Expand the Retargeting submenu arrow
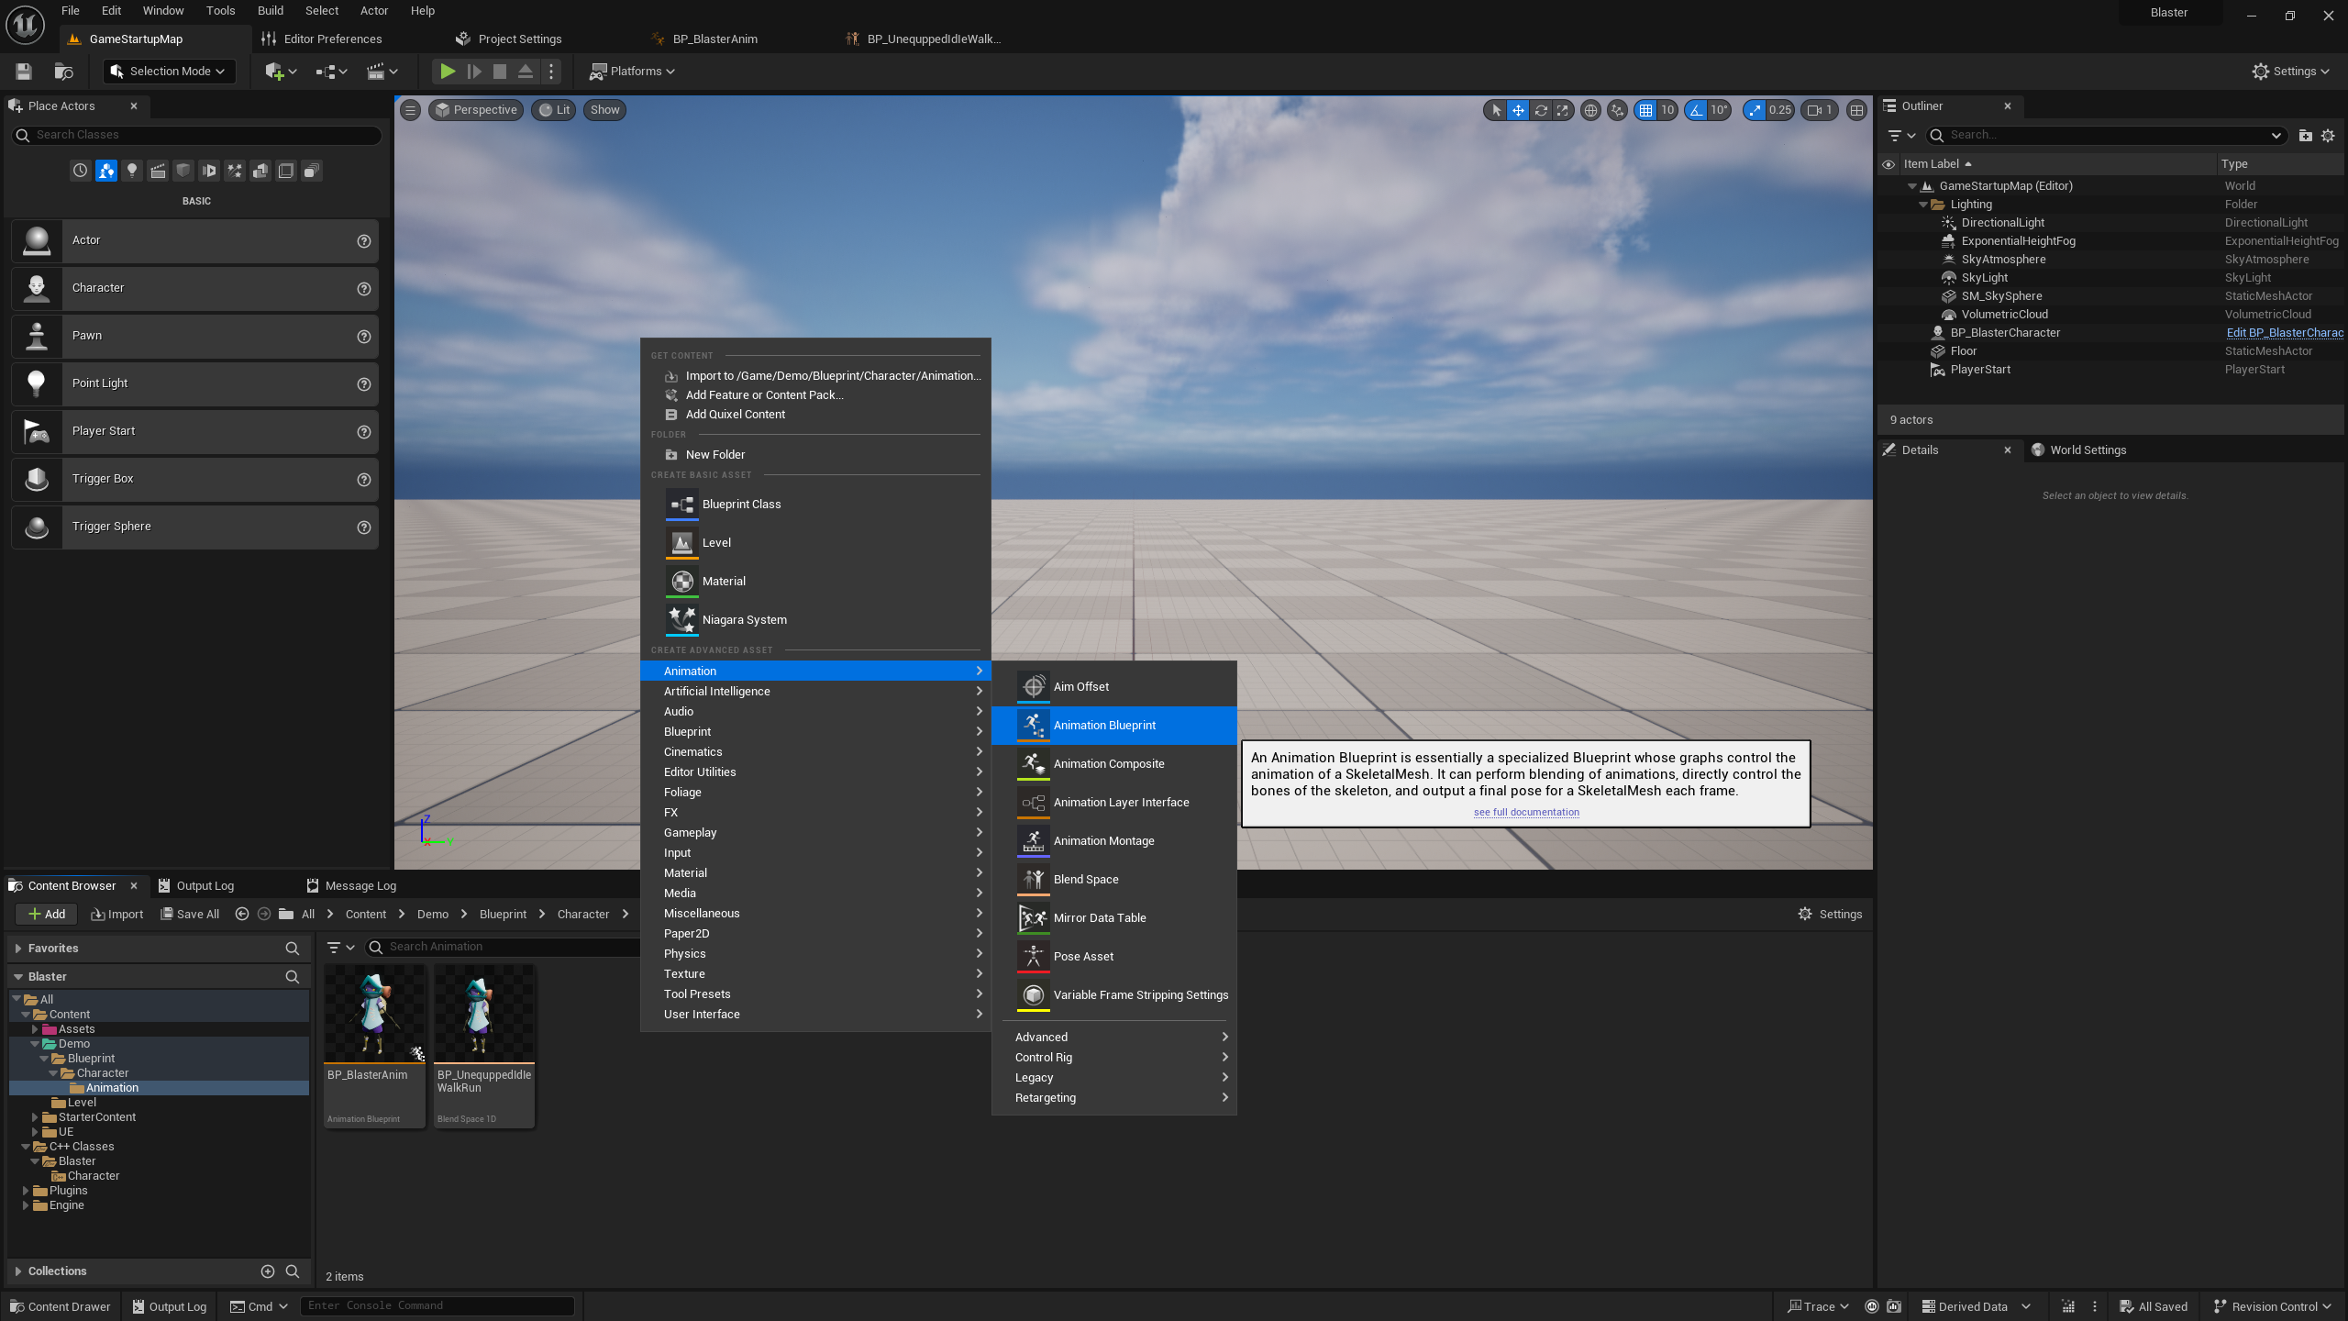This screenshot has width=2348, height=1321. pos(1224,1097)
